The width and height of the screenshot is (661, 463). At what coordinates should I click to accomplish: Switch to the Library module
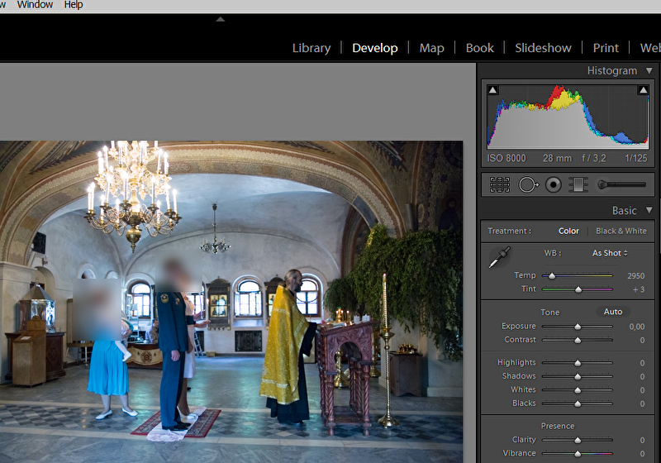[x=311, y=48]
